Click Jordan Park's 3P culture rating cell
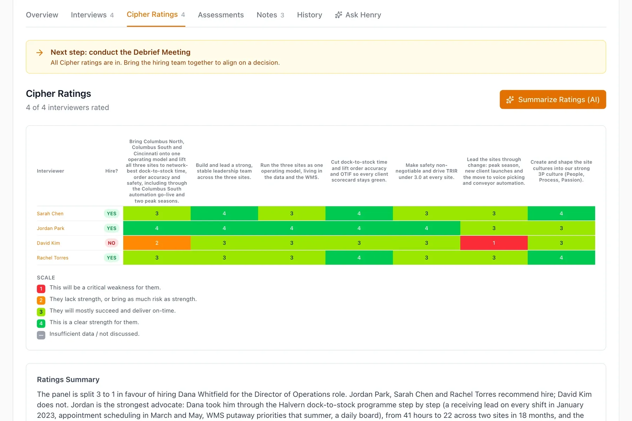Screen dimensions: 632x421 click(561, 228)
